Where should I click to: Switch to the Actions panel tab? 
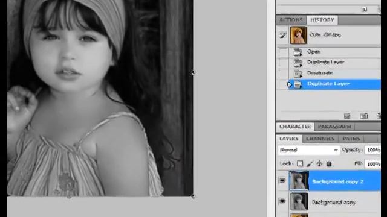coord(291,20)
